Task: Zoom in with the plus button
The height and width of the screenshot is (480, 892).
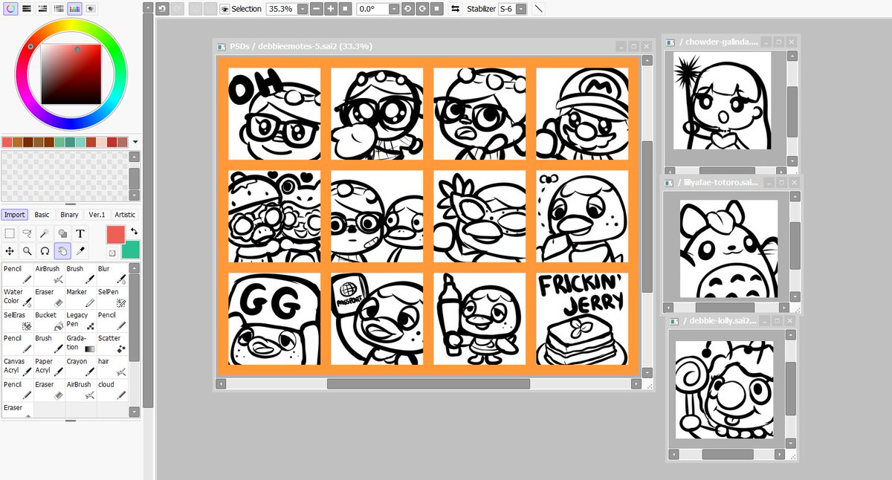Action: 331,9
